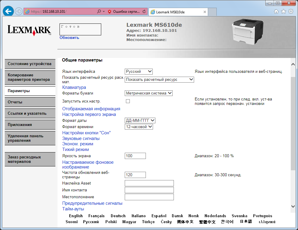Viewport: 298px width, 230px height.
Task: Open the browser home icon
Action: [276, 12]
